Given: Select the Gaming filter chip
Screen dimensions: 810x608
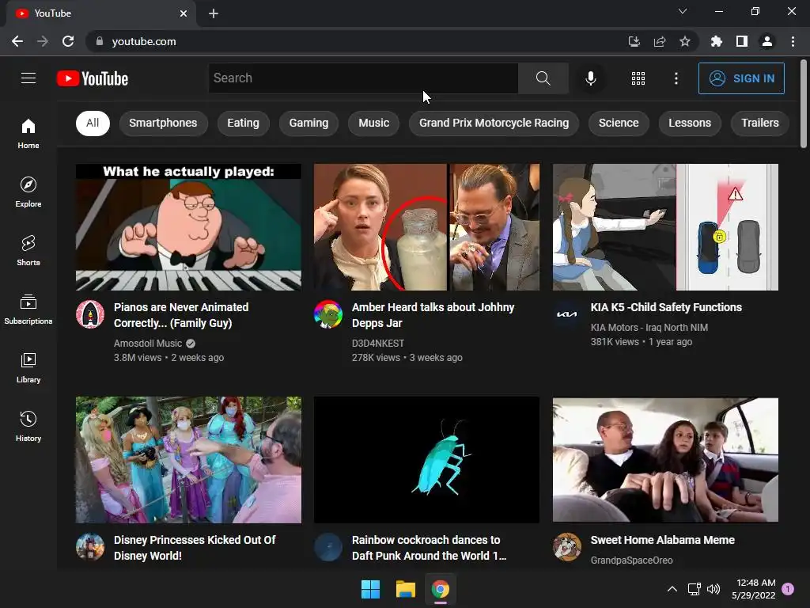Looking at the screenshot, I should pyautogui.click(x=309, y=123).
